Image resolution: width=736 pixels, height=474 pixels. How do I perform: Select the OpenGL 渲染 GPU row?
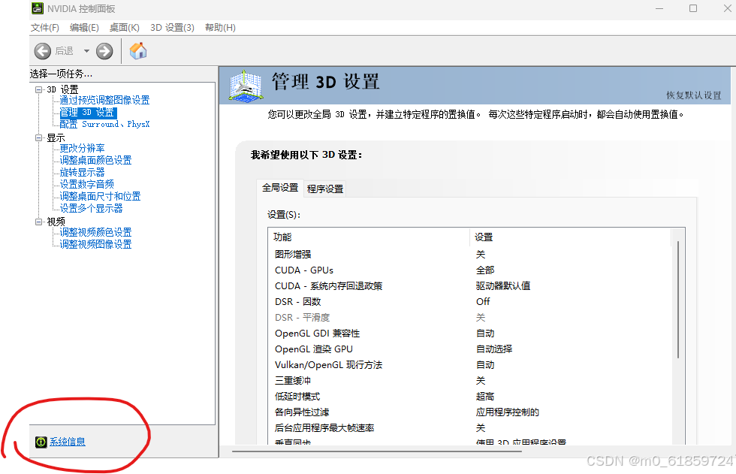point(472,349)
